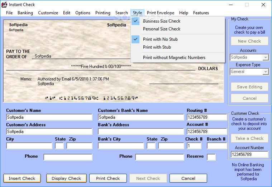Toggle Print with No Stub option
Viewport: 272px width, 187px height.
click(178, 39)
